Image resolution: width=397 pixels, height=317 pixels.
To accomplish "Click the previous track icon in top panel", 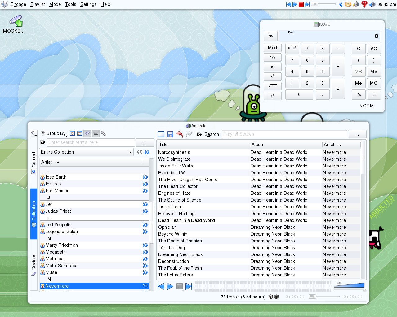I will (x=288, y=4).
